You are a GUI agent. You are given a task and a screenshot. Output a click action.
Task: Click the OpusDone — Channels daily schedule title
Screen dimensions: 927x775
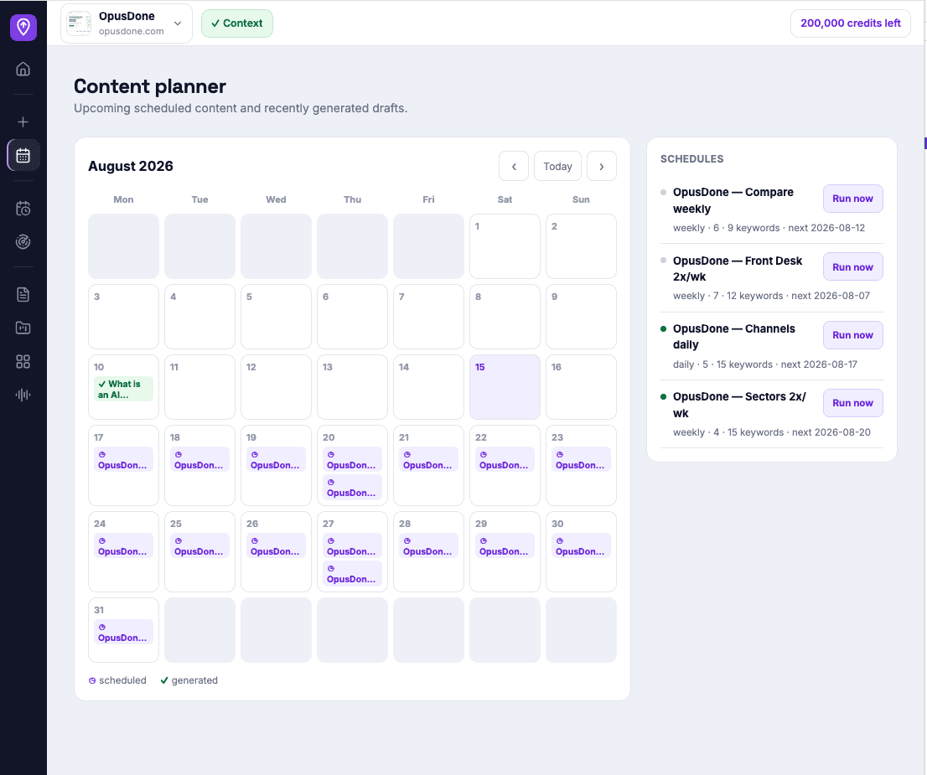click(733, 336)
